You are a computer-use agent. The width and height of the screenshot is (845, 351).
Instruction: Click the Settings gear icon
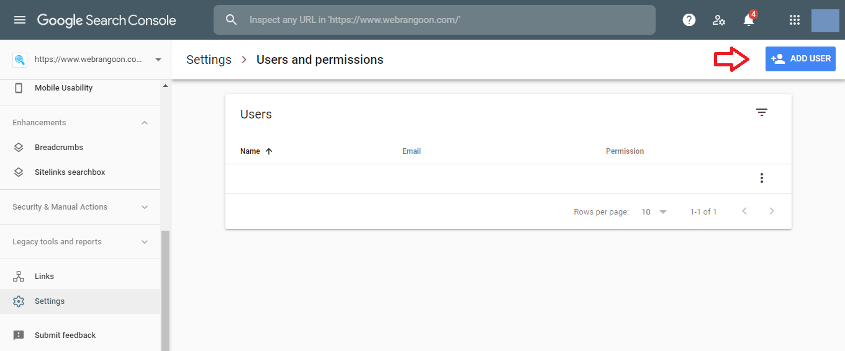click(19, 301)
